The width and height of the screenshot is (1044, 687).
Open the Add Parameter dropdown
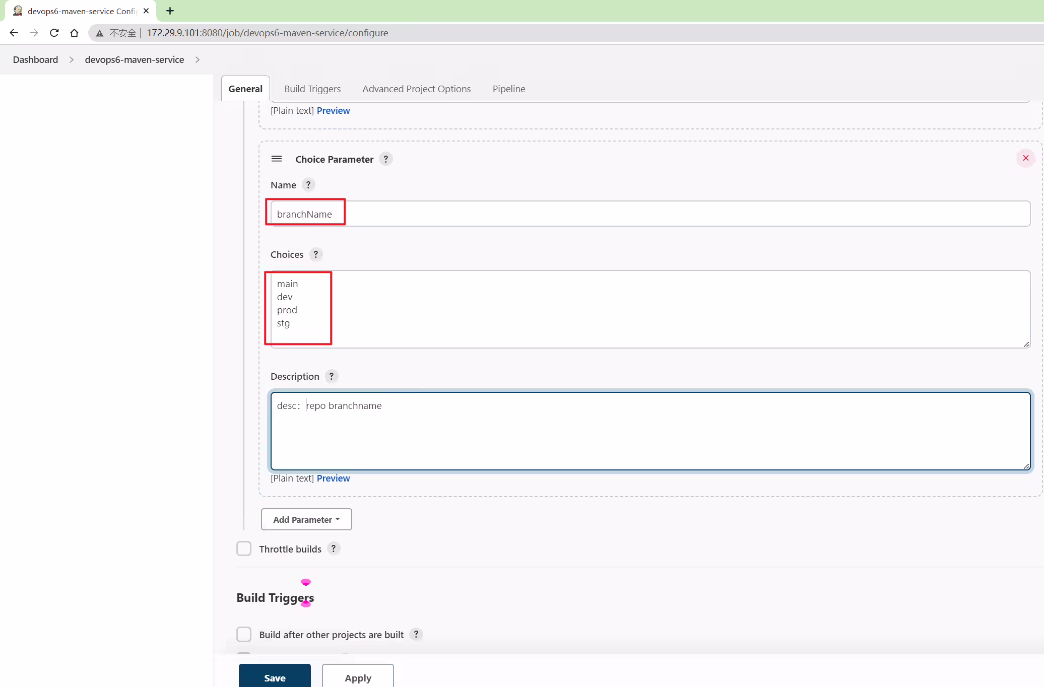[306, 519]
